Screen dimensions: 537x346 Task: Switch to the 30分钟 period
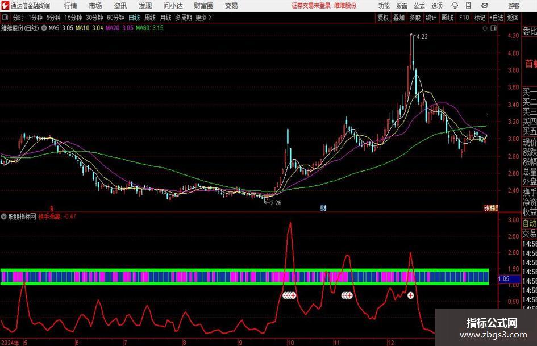tap(94, 18)
